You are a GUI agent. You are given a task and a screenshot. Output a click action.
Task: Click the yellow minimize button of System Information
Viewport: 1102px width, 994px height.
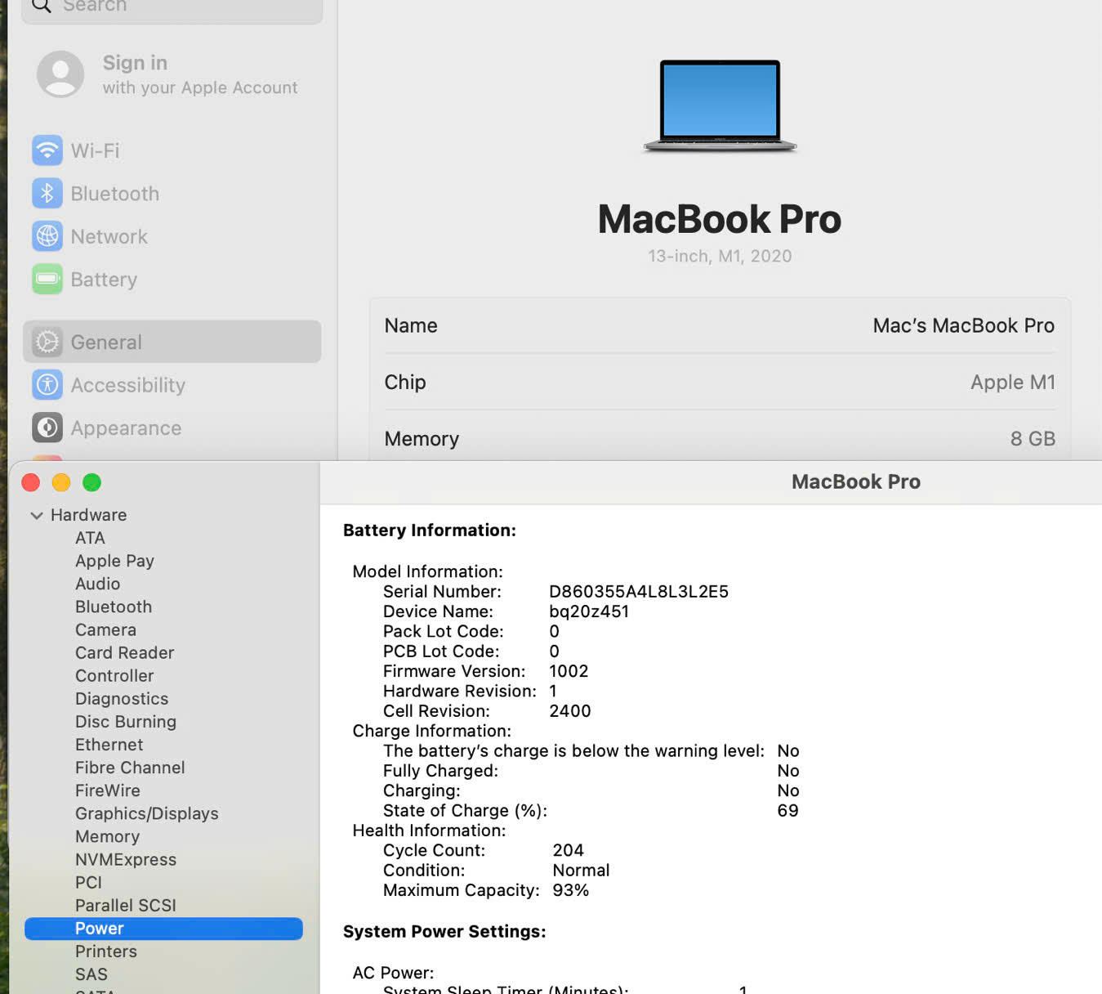tap(61, 482)
